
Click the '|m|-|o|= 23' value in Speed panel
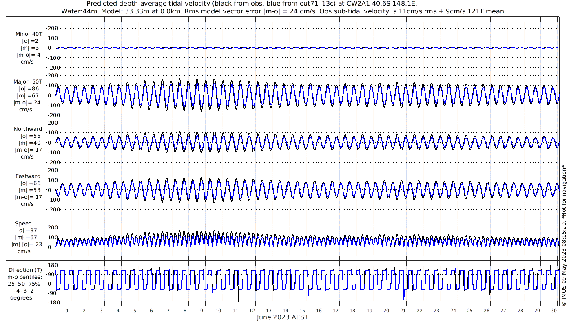(27, 244)
